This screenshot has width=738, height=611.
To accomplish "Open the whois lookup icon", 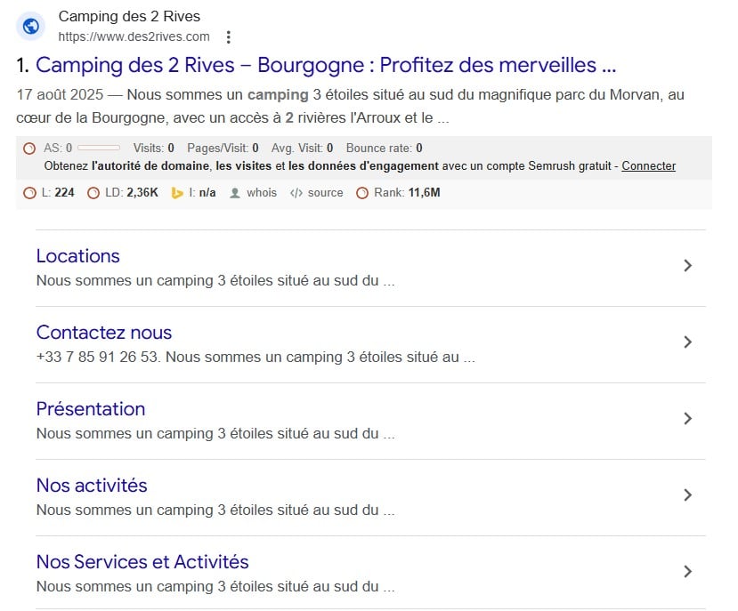I will pos(233,192).
